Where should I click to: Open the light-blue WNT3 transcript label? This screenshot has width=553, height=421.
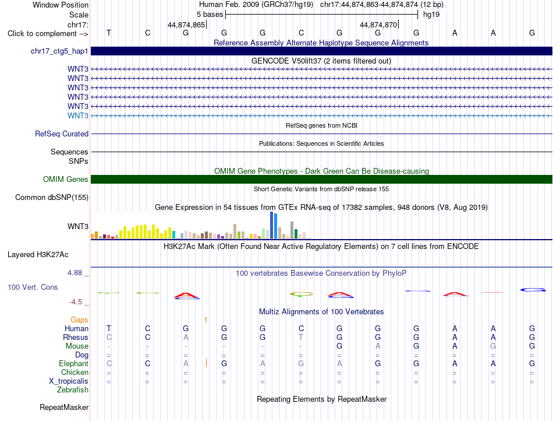click(x=78, y=116)
